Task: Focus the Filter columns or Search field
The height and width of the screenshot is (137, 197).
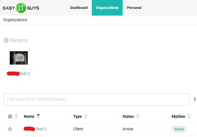Action: tap(96, 99)
